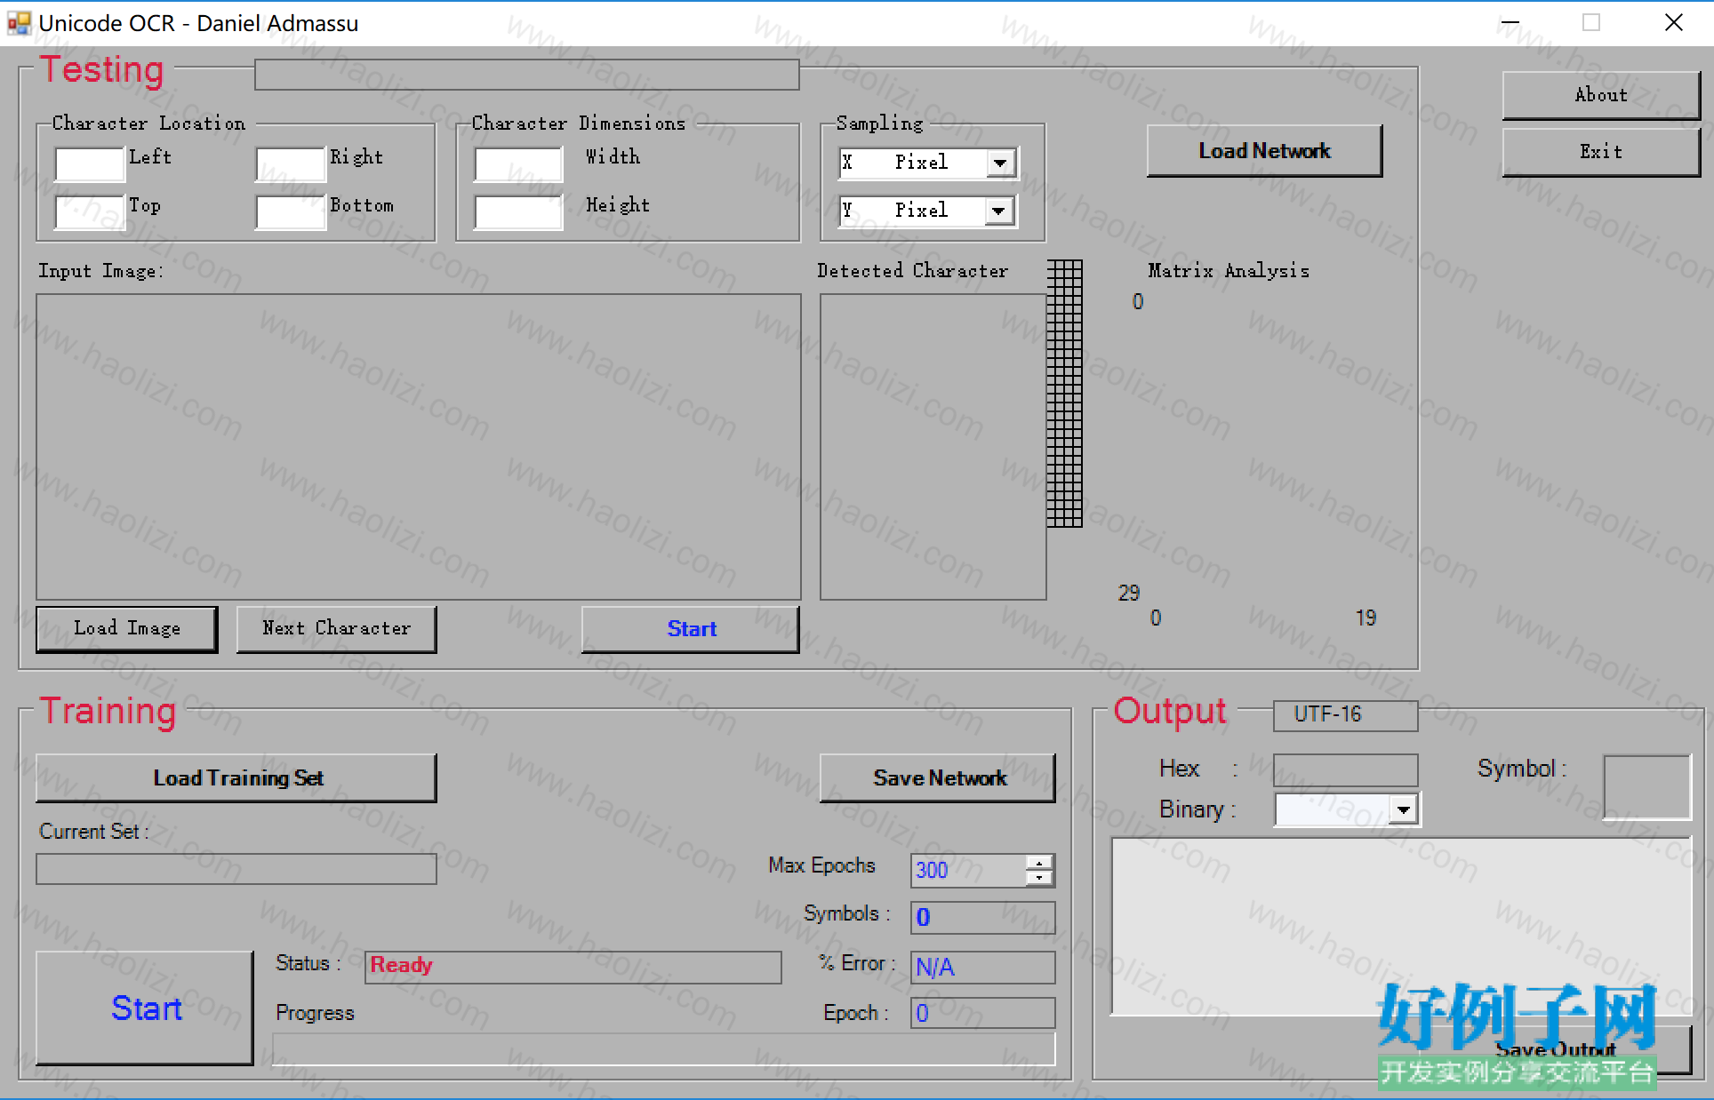The width and height of the screenshot is (1714, 1100).
Task: Click the Next Character button
Action: (x=336, y=629)
